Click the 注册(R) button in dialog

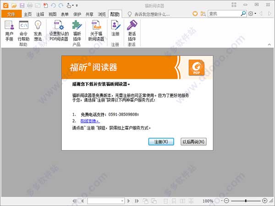tap(161, 141)
